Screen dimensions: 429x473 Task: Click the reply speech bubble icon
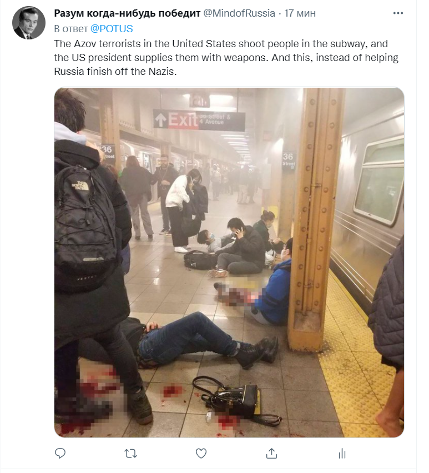(60, 453)
